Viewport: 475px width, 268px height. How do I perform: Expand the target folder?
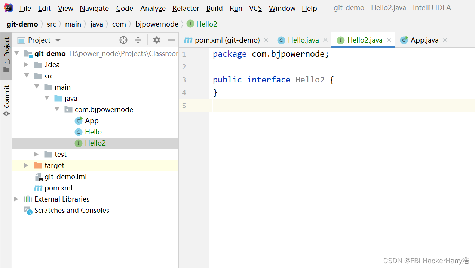click(26, 165)
